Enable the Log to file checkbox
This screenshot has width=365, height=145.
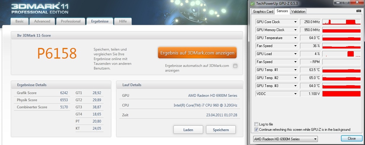pyautogui.click(x=256, y=124)
